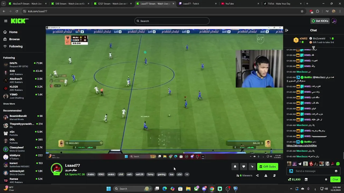Open Browse in sidebar
This screenshot has height=193, width=344.
coord(14,39)
